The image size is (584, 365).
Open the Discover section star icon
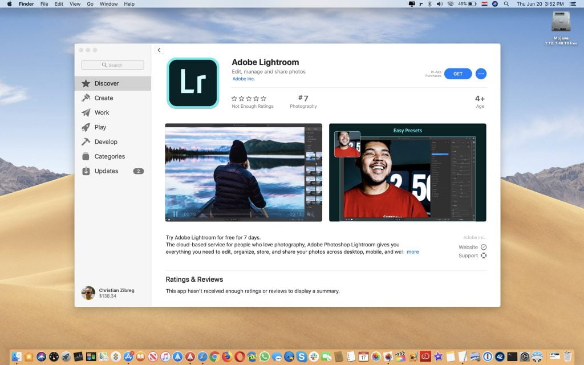tap(86, 83)
